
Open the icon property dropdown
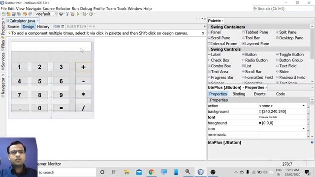304,129
